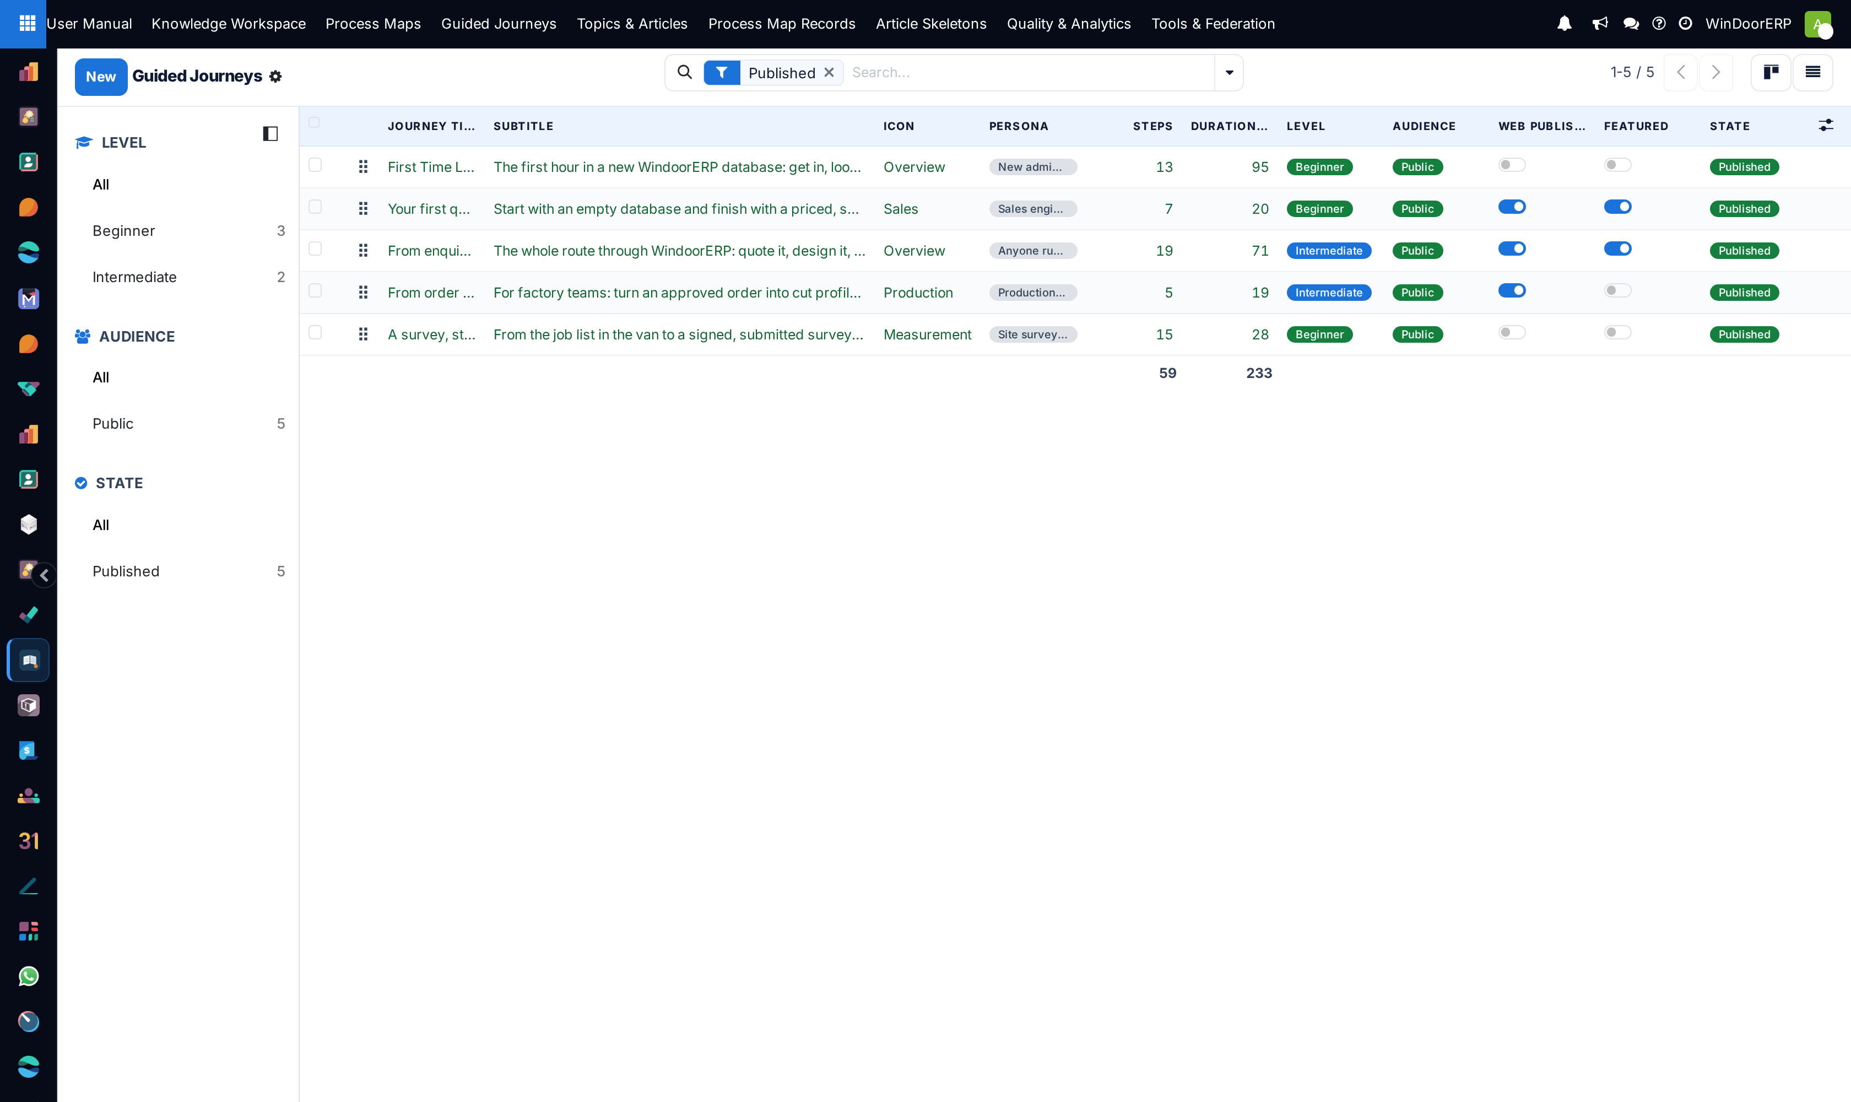Image resolution: width=1851 pixels, height=1102 pixels.
Task: Sort by Steps column header
Action: (1152, 126)
